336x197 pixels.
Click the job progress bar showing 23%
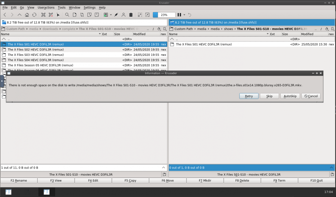coord(164,15)
